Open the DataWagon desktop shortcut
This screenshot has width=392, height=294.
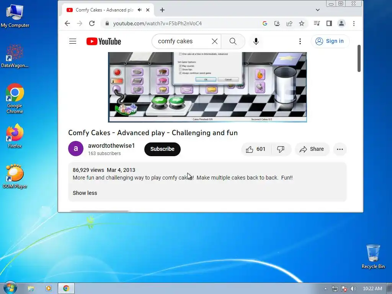15,56
